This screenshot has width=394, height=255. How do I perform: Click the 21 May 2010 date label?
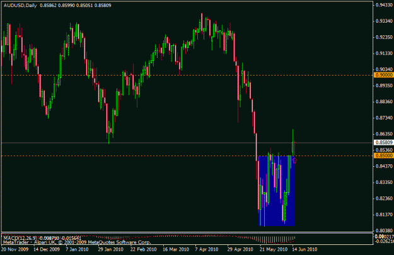274,249
